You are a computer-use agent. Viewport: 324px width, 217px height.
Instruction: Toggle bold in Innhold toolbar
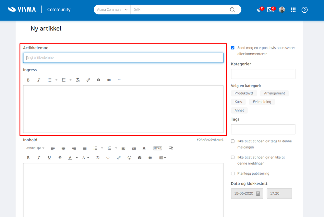click(x=28, y=158)
